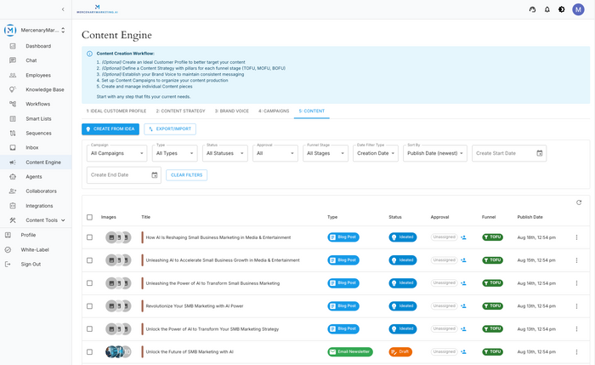
Task: Open row menu for Aug 18th post
Action: [576, 237]
